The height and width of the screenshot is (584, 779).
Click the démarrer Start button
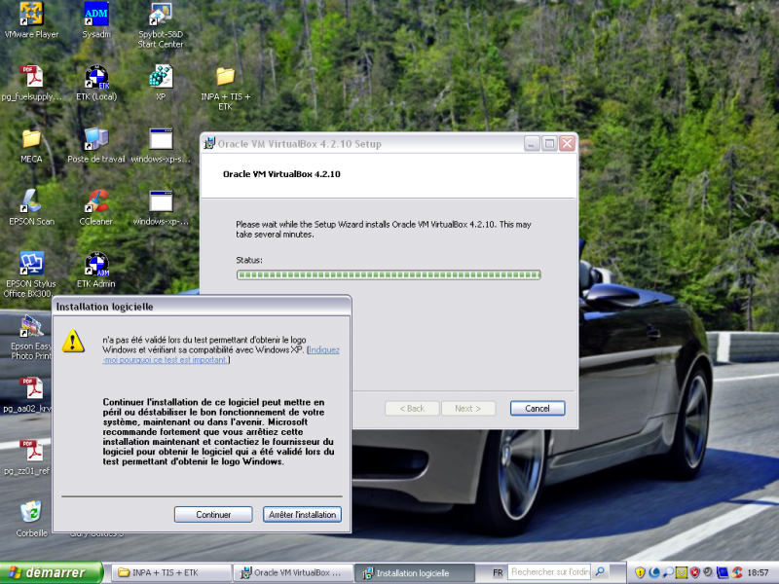coord(52,572)
